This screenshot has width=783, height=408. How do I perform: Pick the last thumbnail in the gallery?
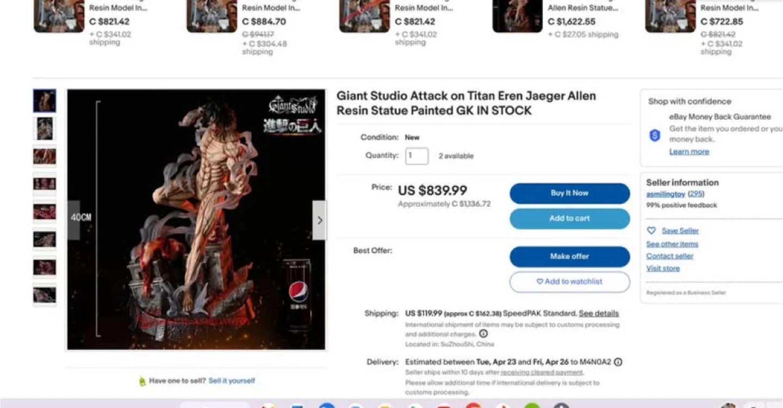tap(45, 295)
